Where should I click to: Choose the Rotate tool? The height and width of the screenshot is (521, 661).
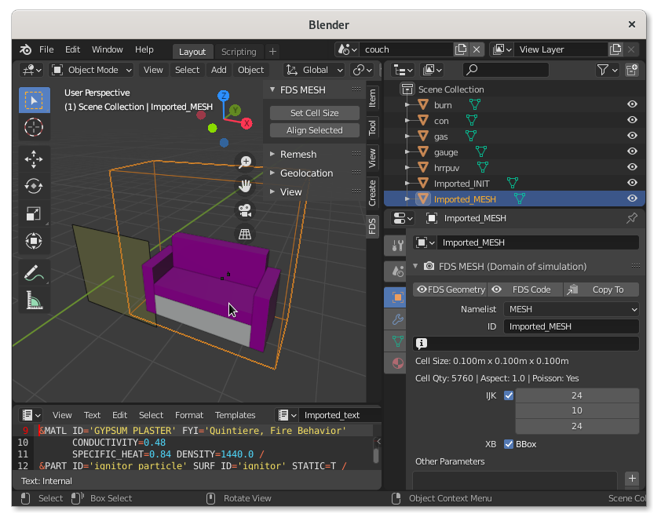pyautogui.click(x=34, y=186)
